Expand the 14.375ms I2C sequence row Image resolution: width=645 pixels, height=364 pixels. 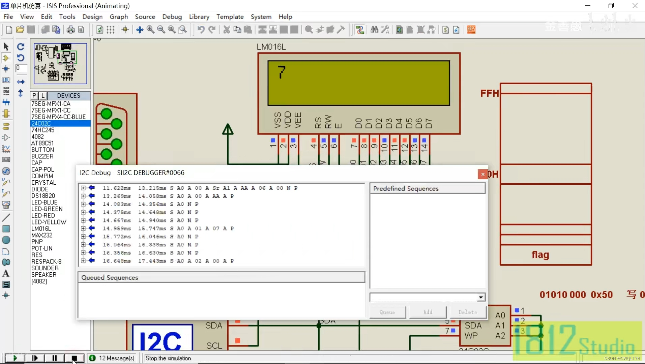[x=83, y=212]
